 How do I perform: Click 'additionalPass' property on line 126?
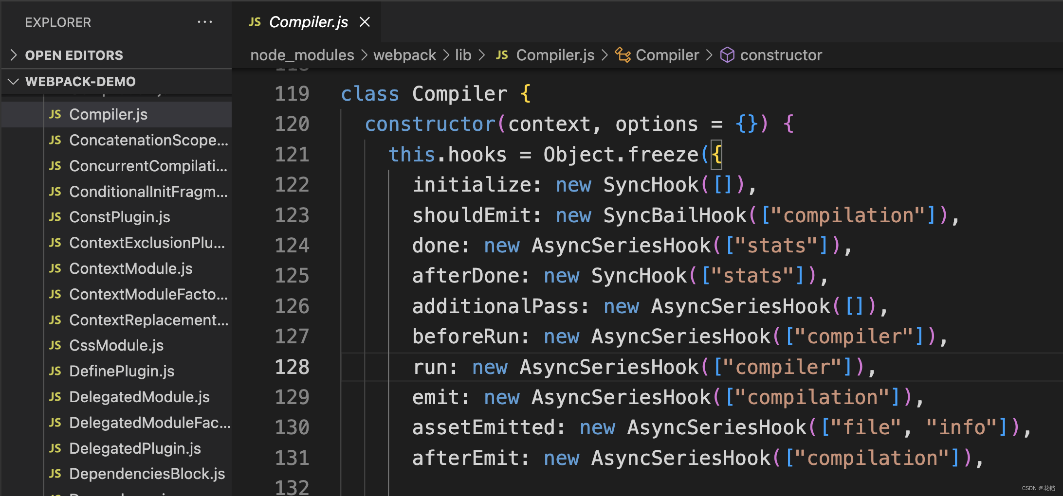tap(495, 306)
